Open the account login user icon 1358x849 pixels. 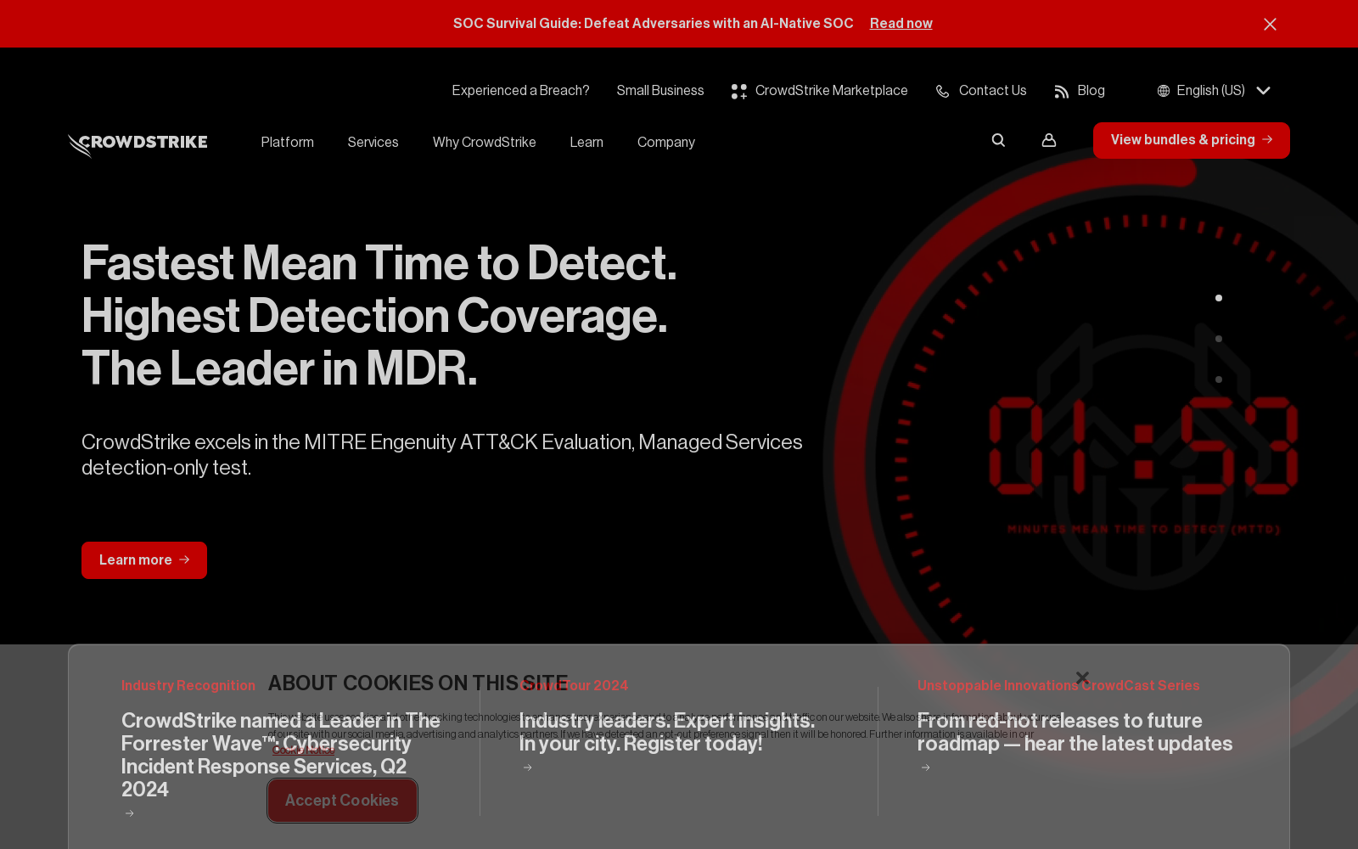[1049, 140]
